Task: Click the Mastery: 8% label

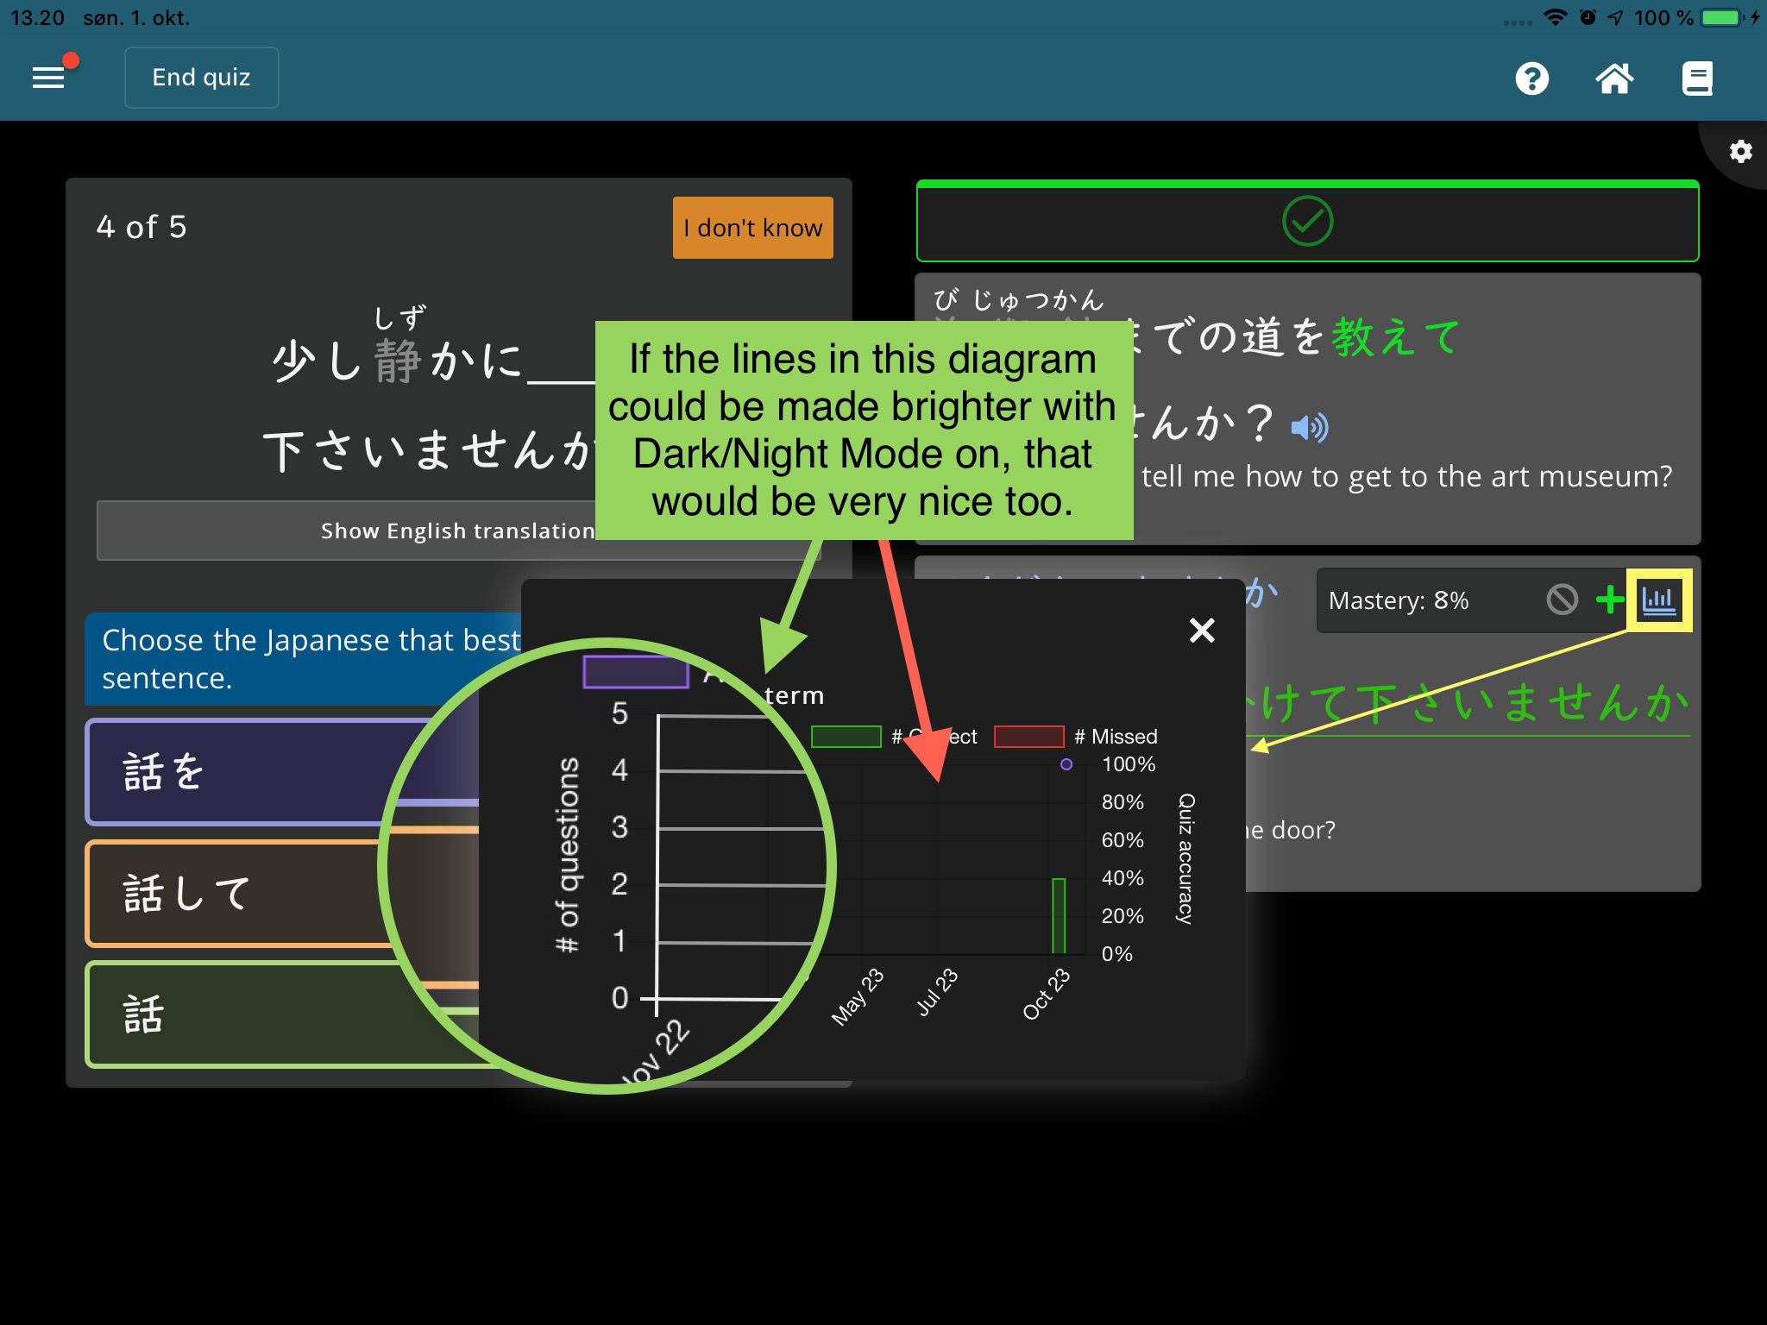Action: coord(1398,600)
